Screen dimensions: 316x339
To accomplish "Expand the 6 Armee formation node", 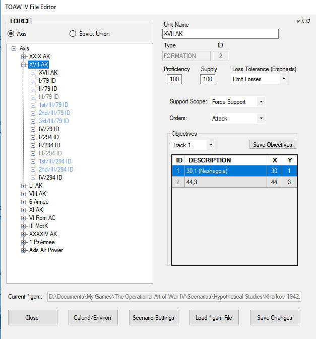I will click(x=23, y=202).
